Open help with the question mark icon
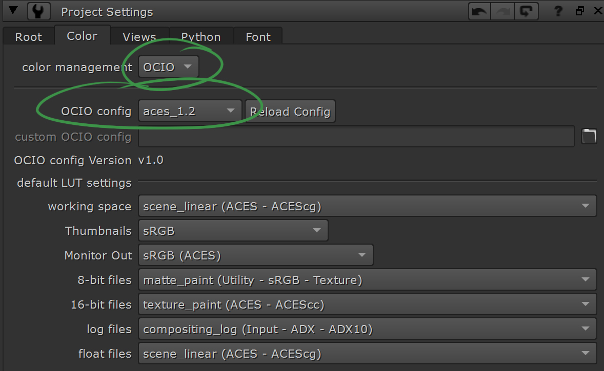 tap(558, 11)
